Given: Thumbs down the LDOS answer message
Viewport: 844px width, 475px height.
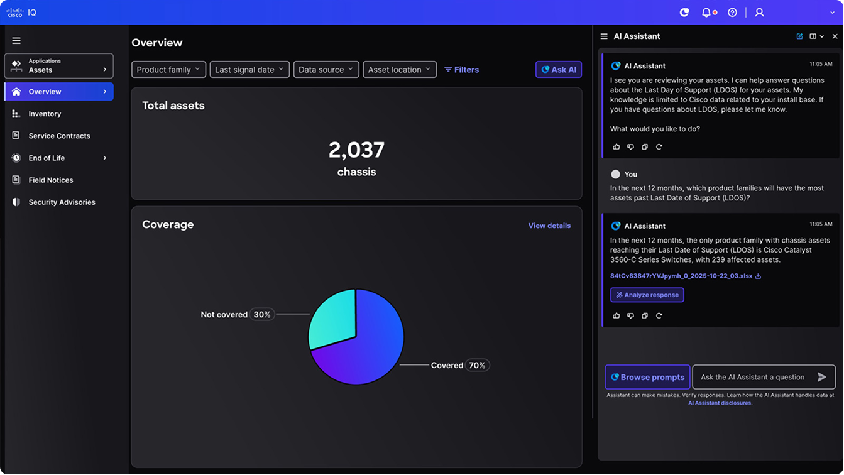Looking at the screenshot, I should 630,315.
